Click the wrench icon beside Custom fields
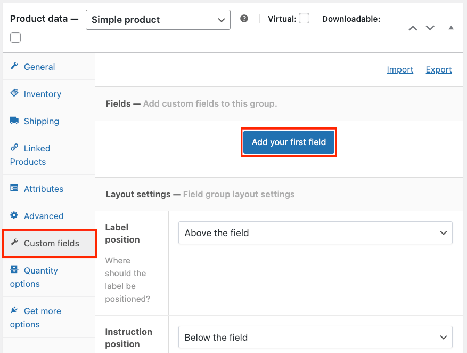Viewport: 467px width, 353px height. [14, 242]
